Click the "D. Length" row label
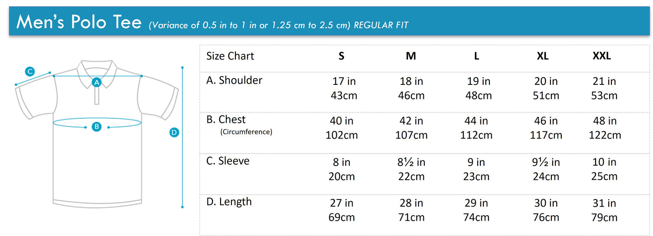 tap(229, 202)
